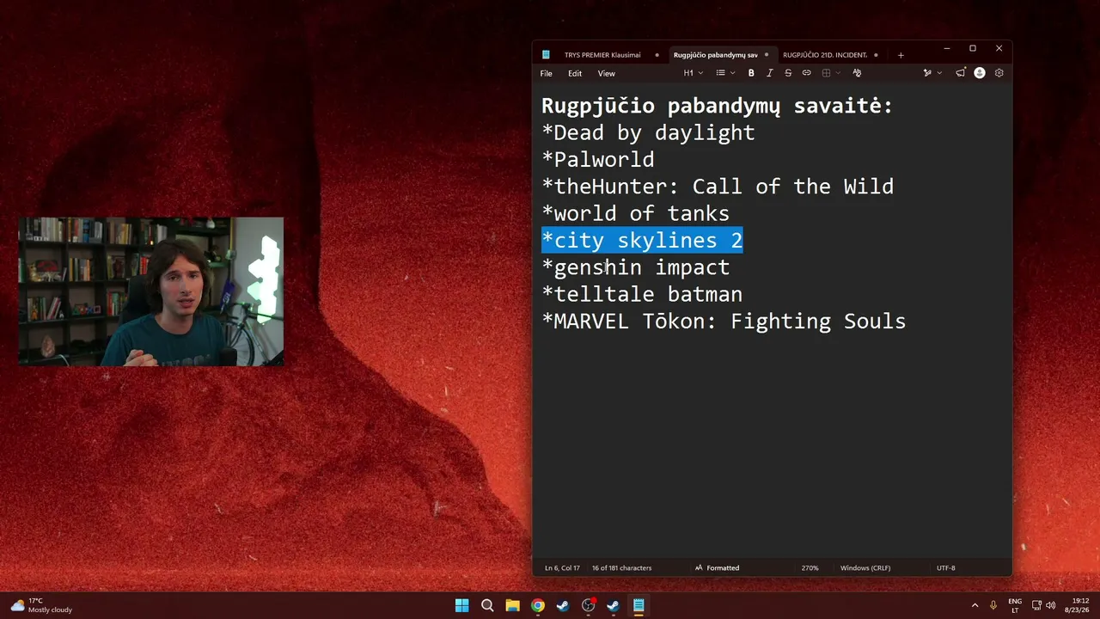Screen dimensions: 1100x619
Task: Open taskbar Search
Action: pos(487,605)
